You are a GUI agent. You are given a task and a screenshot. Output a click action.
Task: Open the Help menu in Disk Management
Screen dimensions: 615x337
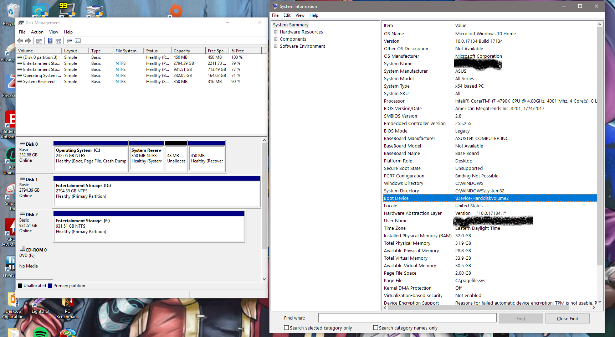click(x=68, y=32)
